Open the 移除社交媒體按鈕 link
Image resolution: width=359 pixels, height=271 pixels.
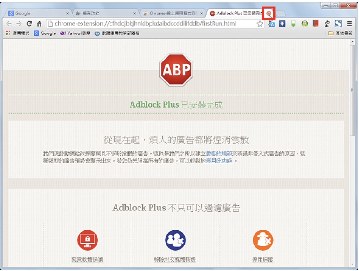175,259
